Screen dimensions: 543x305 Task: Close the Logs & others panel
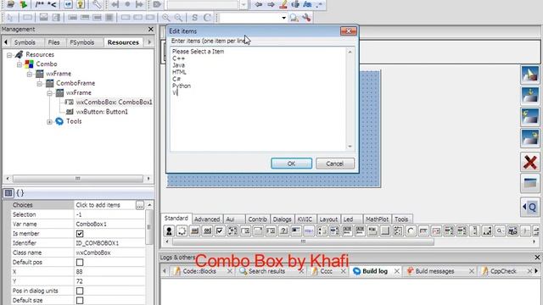pyautogui.click(x=537, y=258)
